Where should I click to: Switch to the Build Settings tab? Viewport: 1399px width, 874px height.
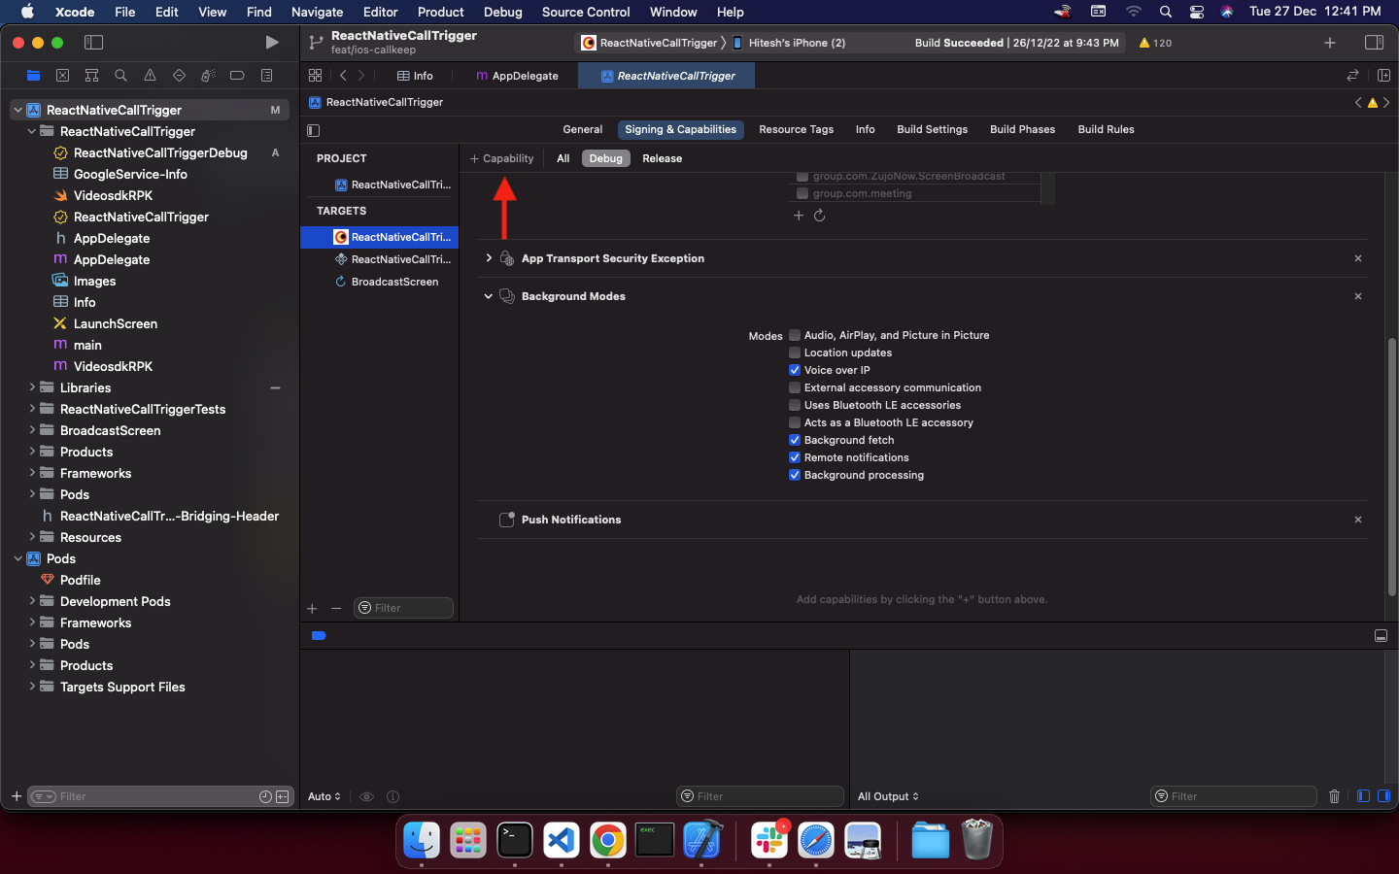[932, 129]
